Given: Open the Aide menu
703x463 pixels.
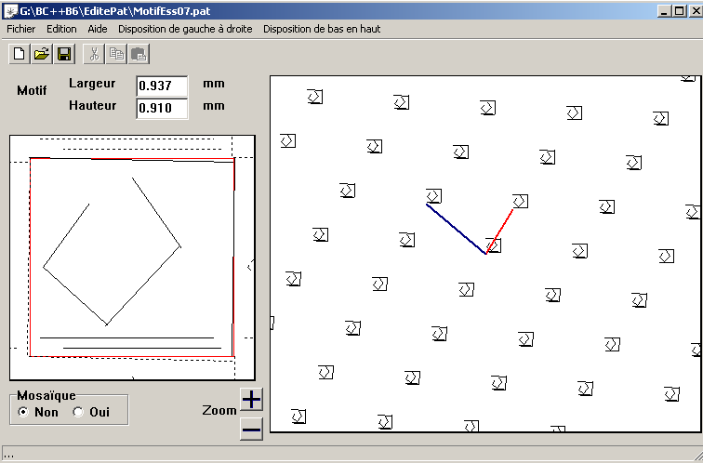Looking at the screenshot, I should 98,29.
